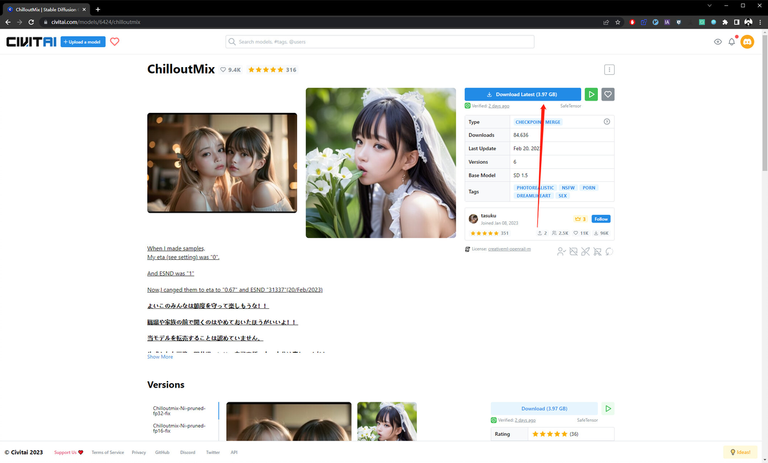This screenshot has height=463, width=768.
Task: Click the credit-required license permission icon
Action: [561, 251]
